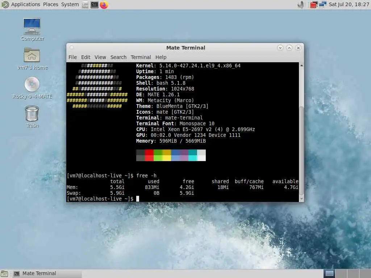
Task: Select the Trash desktop icon
Action: [32, 117]
